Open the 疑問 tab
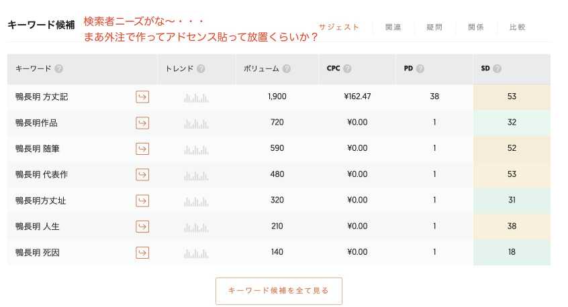Image resolution: width=568 pixels, height=307 pixels. (x=434, y=27)
